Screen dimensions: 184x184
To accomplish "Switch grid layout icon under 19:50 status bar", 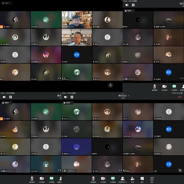I will click(x=133, y=5).
